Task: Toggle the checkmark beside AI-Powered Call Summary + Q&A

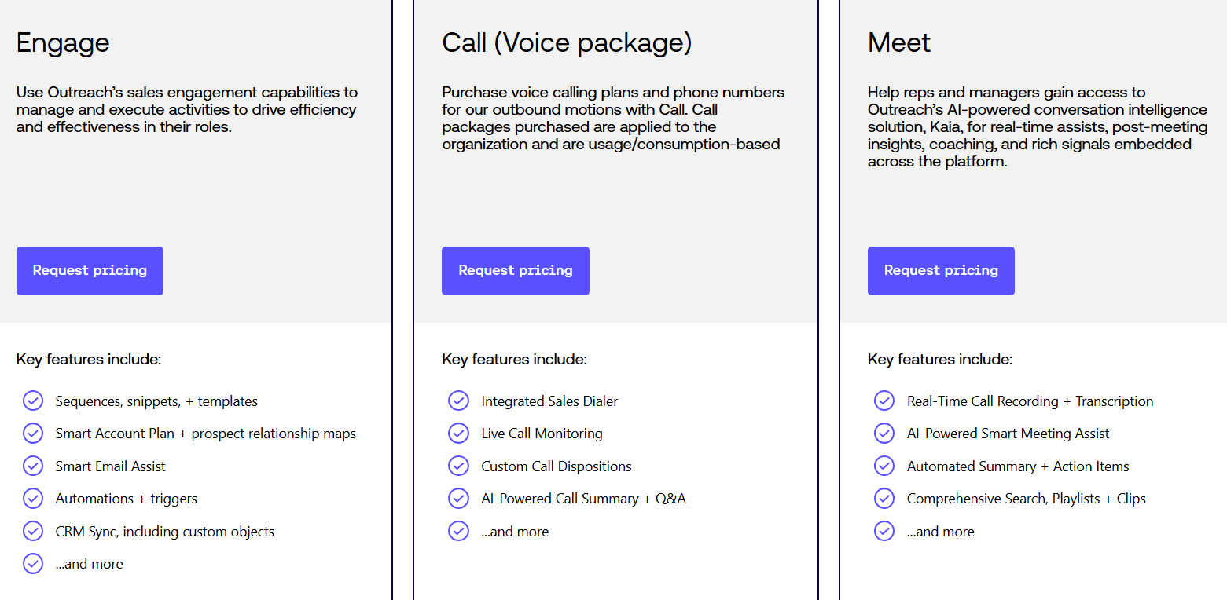Action: point(458,498)
